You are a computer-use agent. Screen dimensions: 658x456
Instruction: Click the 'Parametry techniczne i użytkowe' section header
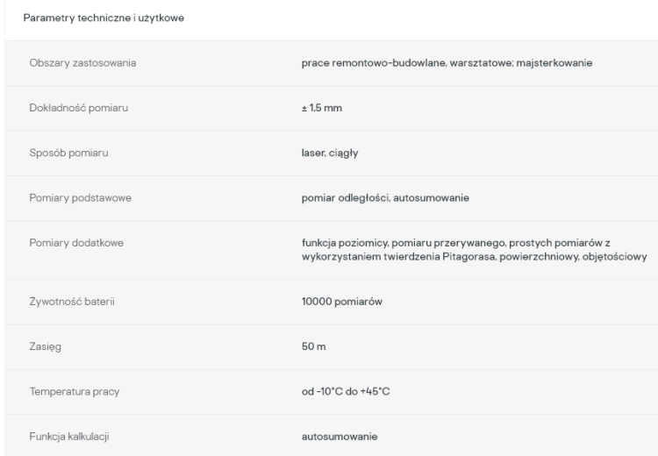[104, 18]
